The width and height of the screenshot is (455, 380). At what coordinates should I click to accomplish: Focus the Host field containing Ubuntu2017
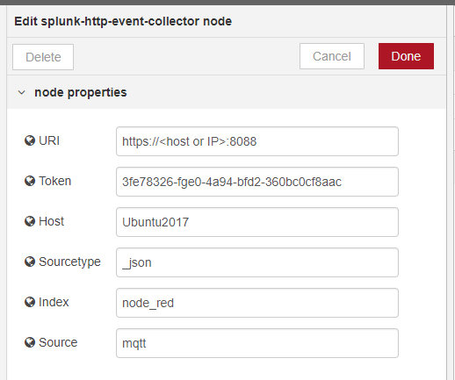pyautogui.click(x=257, y=222)
